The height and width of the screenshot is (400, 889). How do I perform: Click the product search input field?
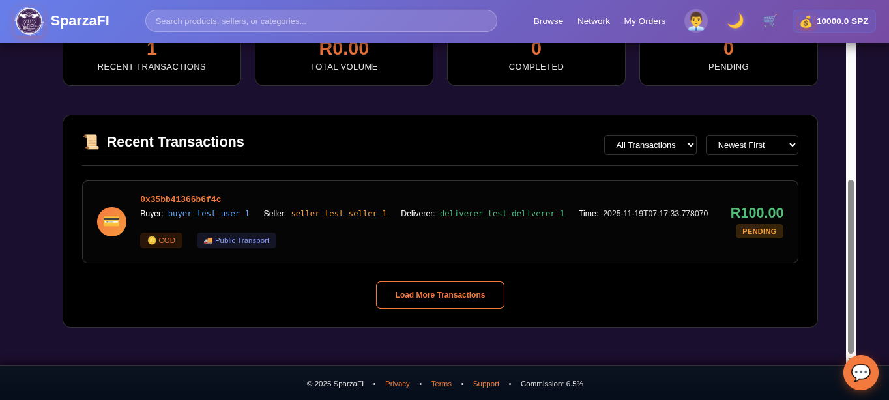(x=321, y=21)
